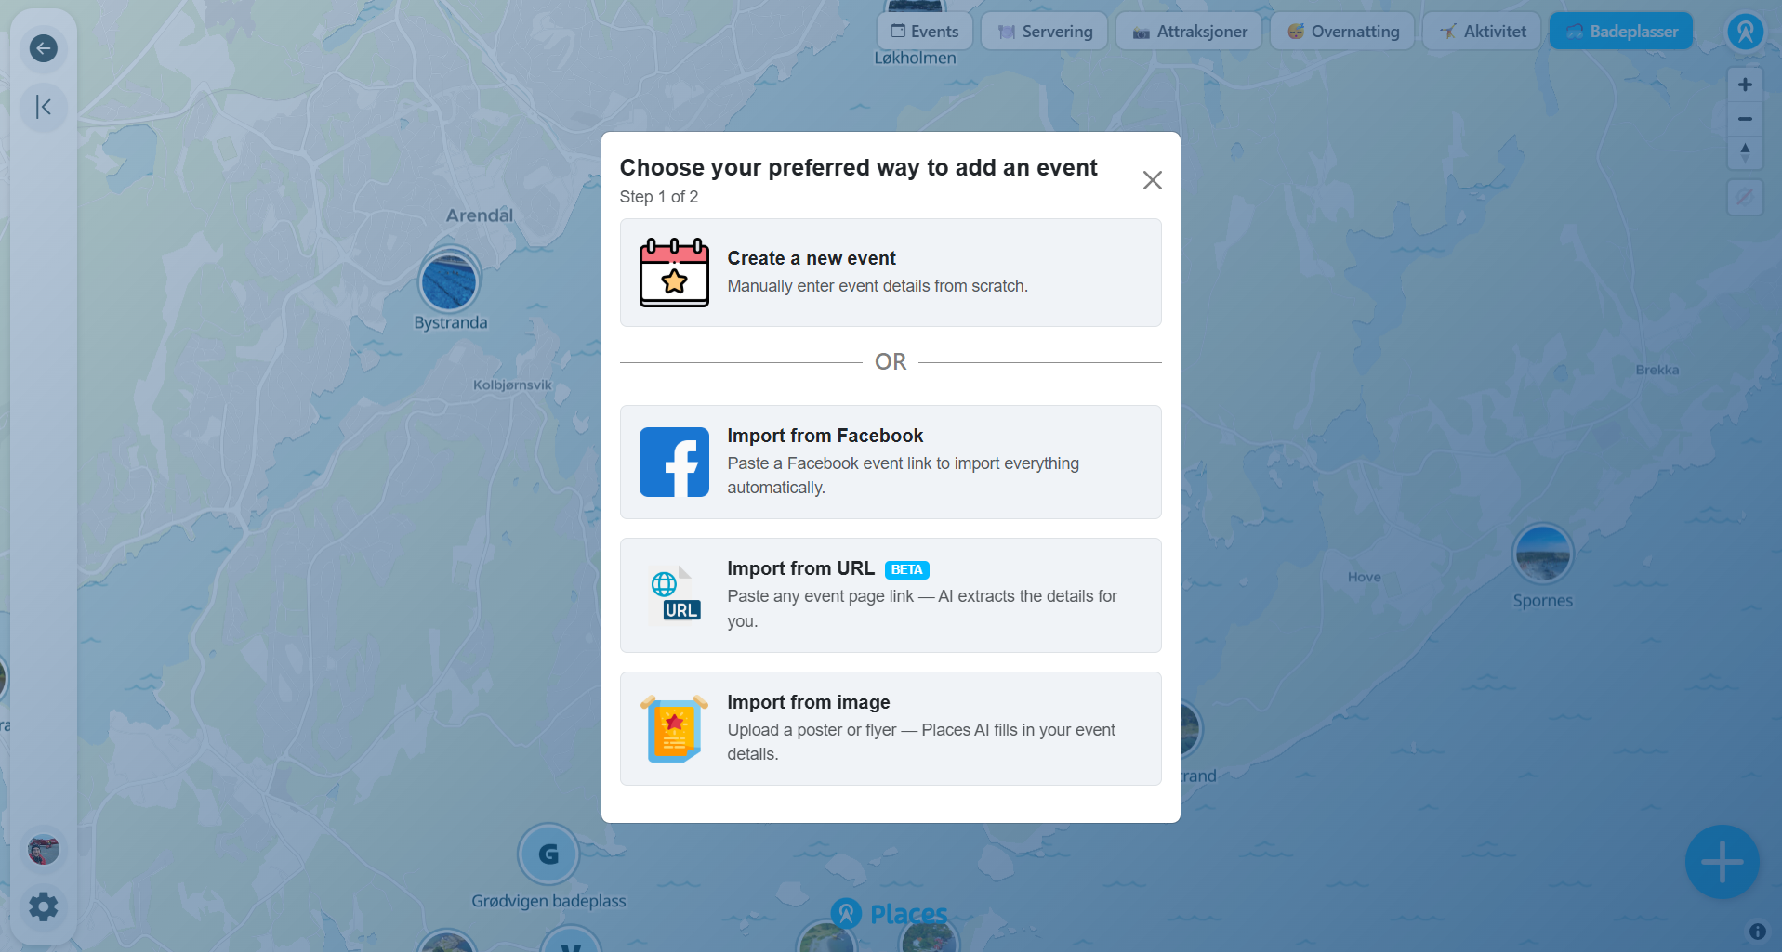This screenshot has height=952, width=1782.
Task: Open the Events filter tab
Action: 925,31
